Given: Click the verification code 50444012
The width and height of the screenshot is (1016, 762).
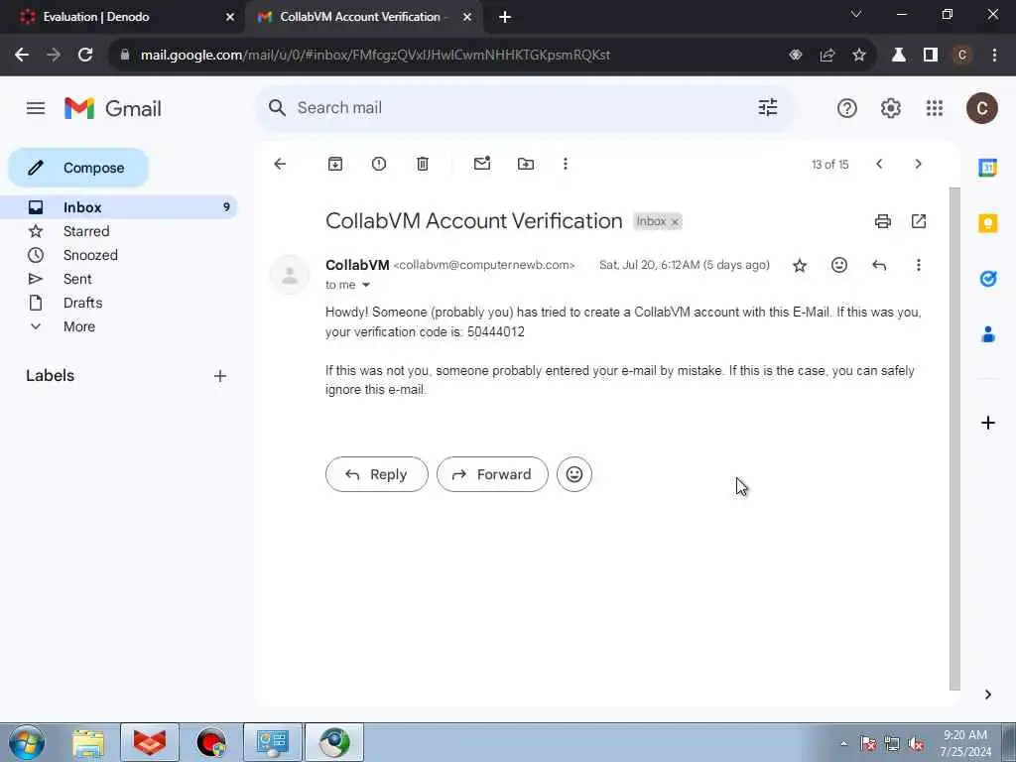Looking at the screenshot, I should point(496,331).
